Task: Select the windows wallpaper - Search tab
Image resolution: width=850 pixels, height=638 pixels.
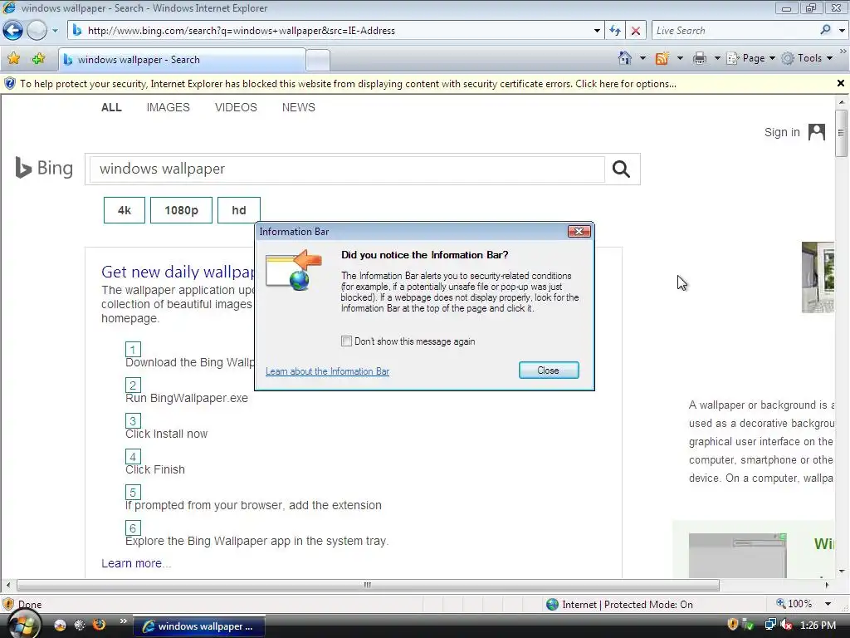Action: (182, 60)
